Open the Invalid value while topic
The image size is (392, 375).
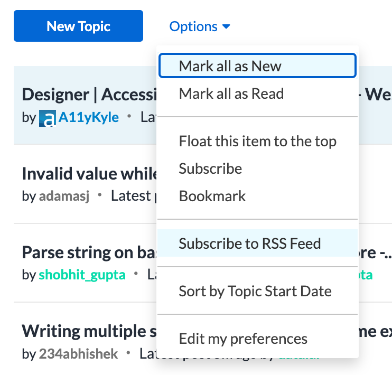[90, 174]
